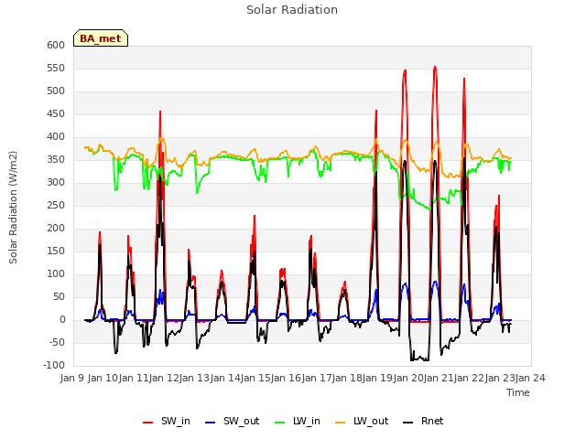The image size is (586, 439).
Task: Click the Jan 16 x-axis tick label
Action: coord(286,378)
